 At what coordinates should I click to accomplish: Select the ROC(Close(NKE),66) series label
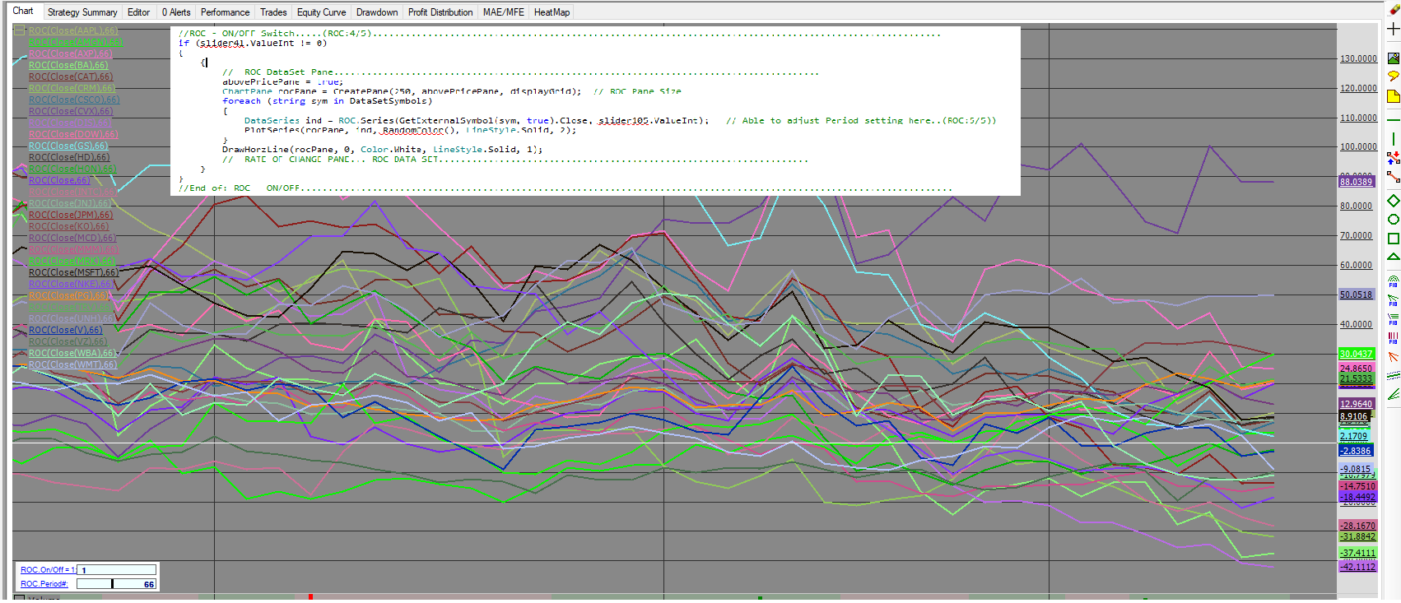(x=72, y=284)
